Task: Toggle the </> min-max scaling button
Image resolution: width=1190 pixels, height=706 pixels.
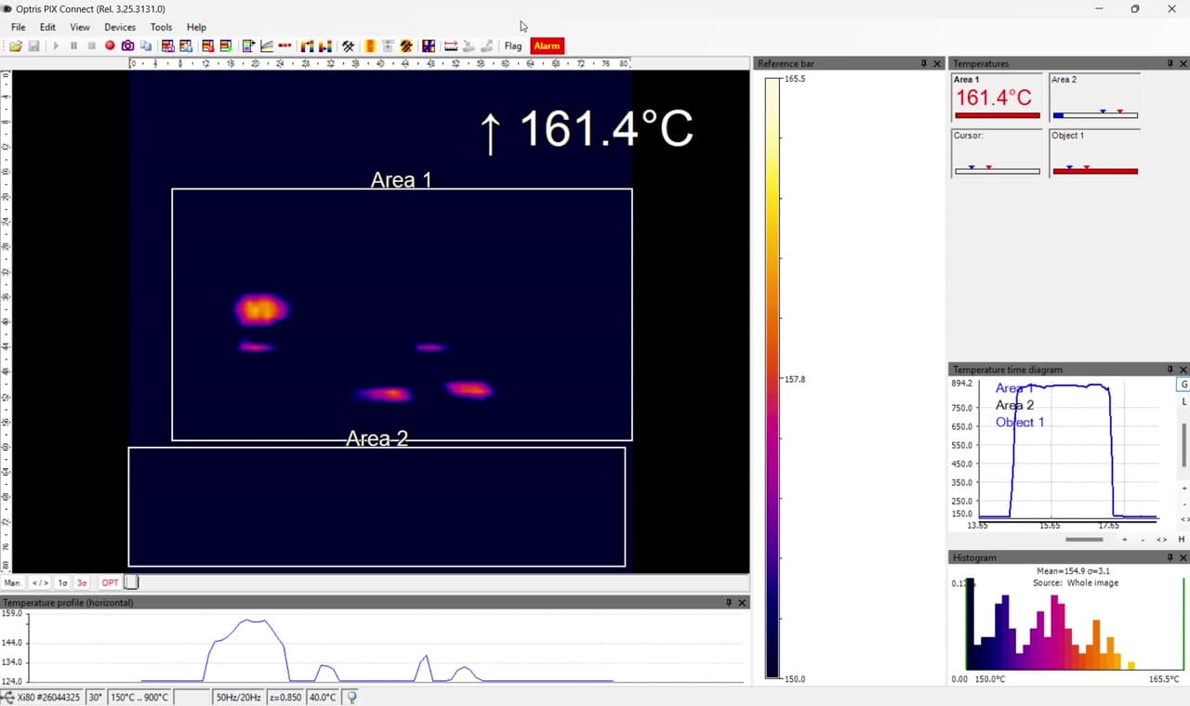Action: coord(40,582)
